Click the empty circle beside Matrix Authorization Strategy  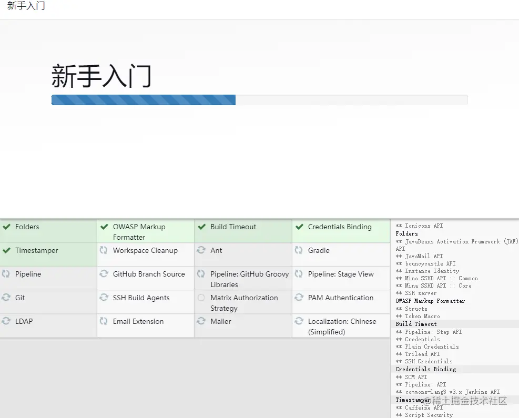click(x=201, y=298)
